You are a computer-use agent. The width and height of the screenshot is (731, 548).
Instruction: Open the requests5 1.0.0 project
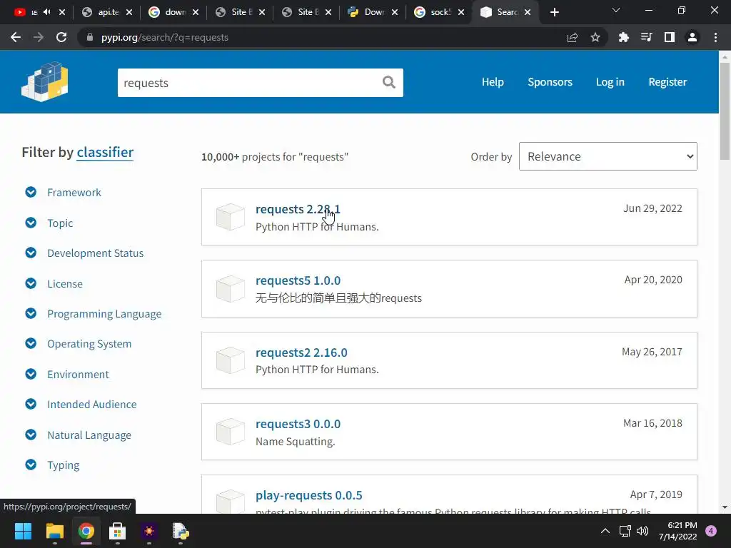[298, 280]
